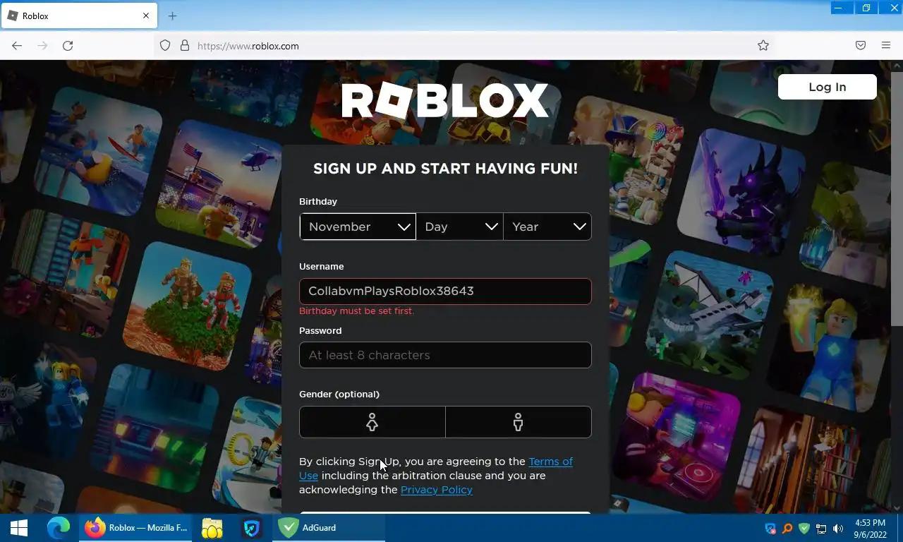Open the birthday Month dropdown
The width and height of the screenshot is (903, 542).
(x=358, y=227)
